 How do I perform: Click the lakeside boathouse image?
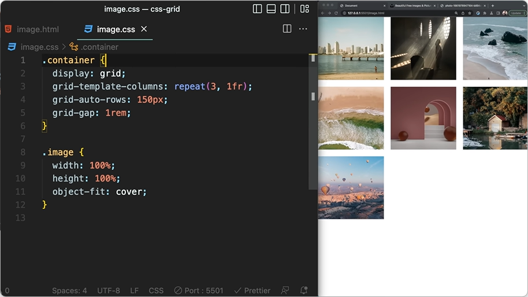[x=495, y=118]
